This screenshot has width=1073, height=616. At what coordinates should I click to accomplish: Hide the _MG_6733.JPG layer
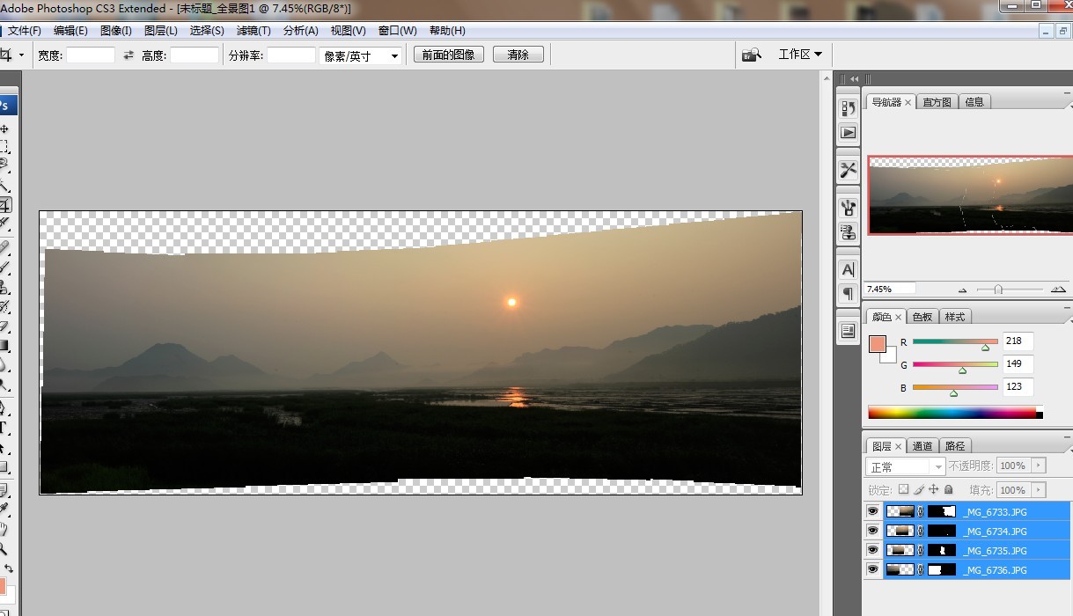point(872,511)
